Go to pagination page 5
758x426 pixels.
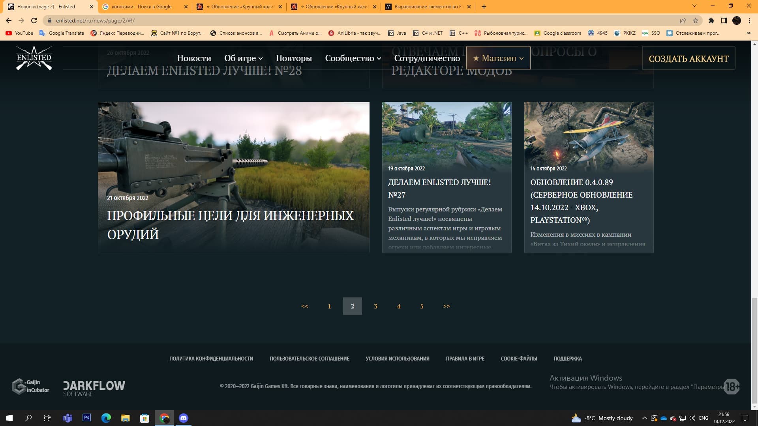pos(422,306)
